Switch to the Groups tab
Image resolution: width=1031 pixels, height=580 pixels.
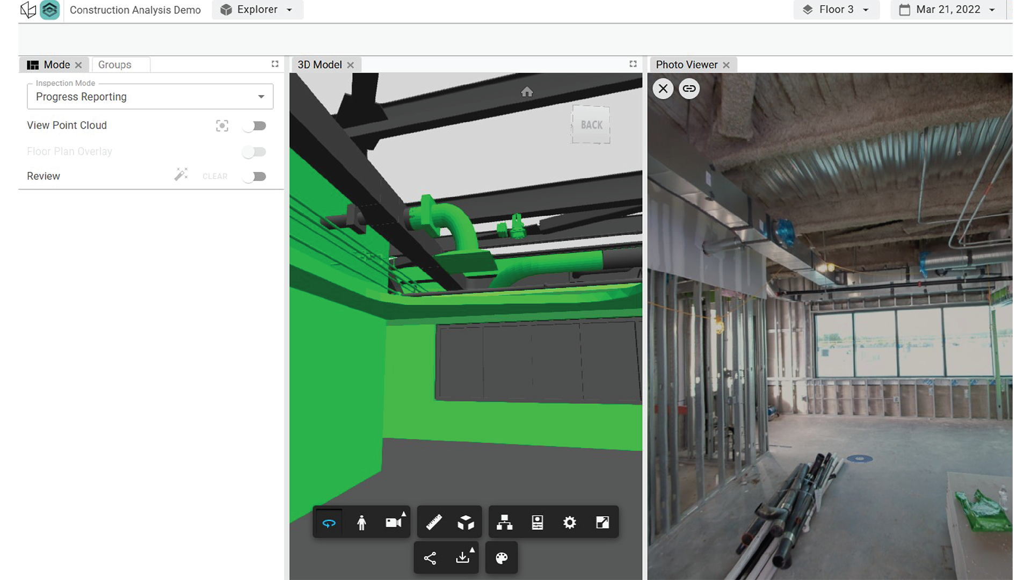coord(115,65)
